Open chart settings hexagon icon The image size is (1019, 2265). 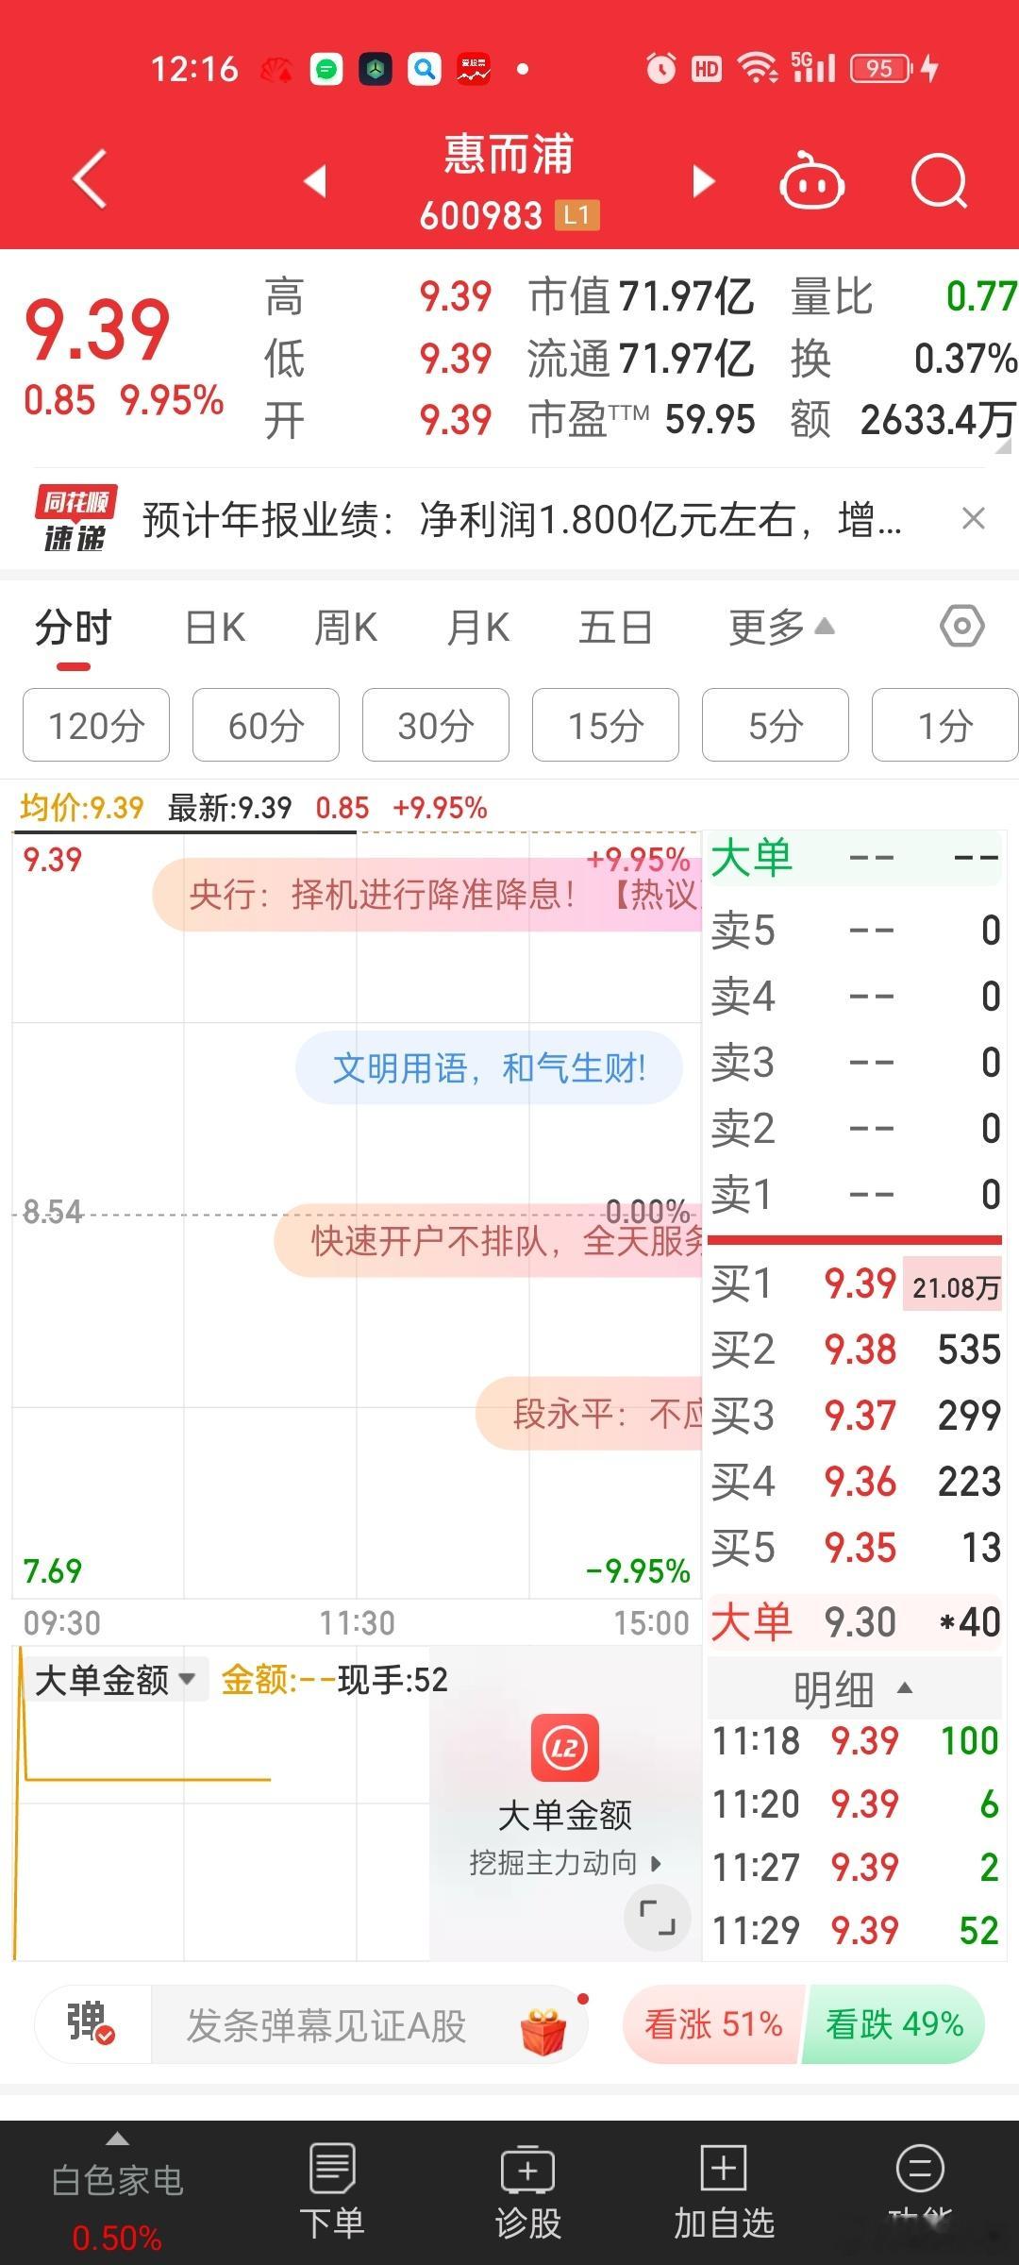962,626
